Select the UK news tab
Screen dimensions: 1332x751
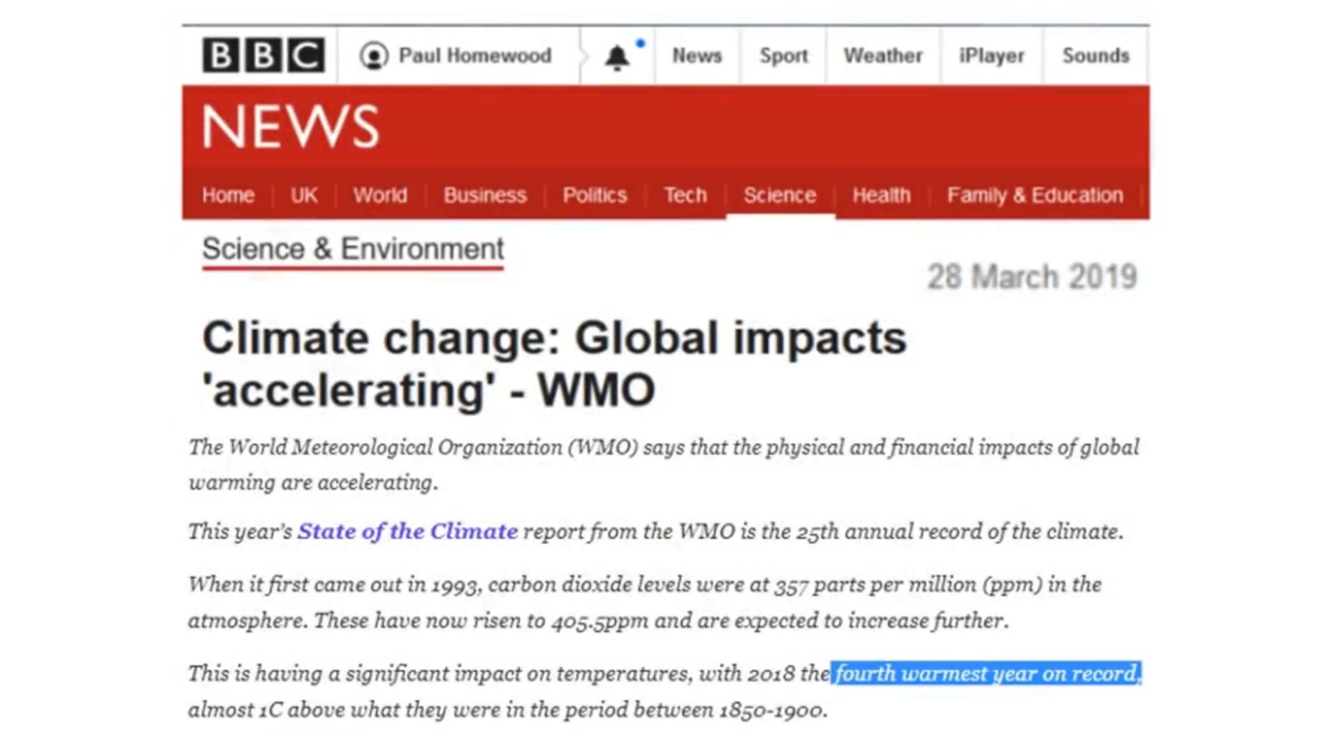coord(303,195)
